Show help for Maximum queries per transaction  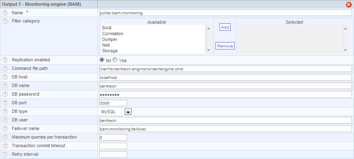tap(5, 137)
